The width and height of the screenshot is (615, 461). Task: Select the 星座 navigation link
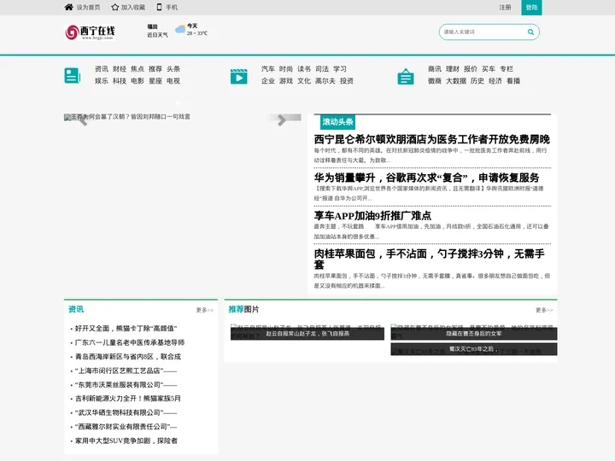[x=155, y=81]
